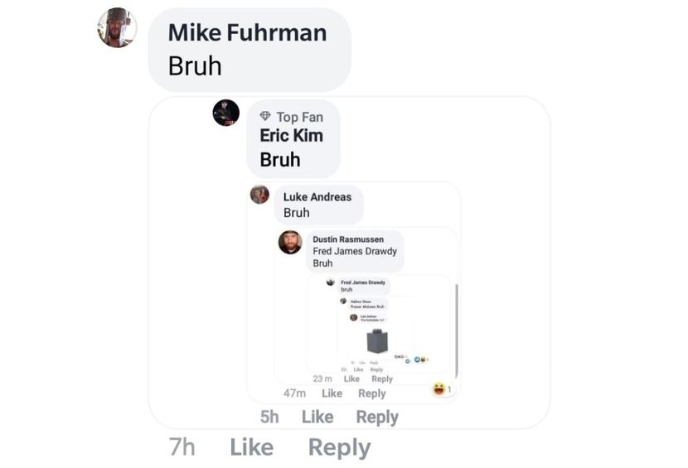Image resolution: width=688 pixels, height=468 pixels.
Task: Click the Top Fan diamond badge icon
Action: point(265,116)
